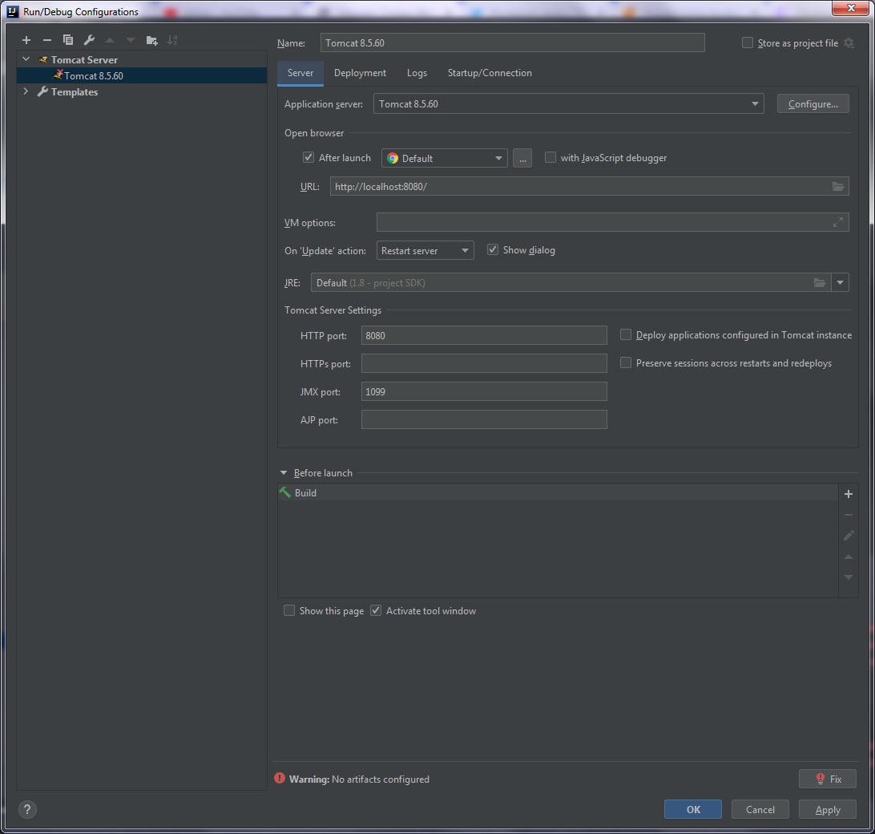Screen dimensions: 875x834
Task: Check Show this page option
Action: pyautogui.click(x=289, y=610)
